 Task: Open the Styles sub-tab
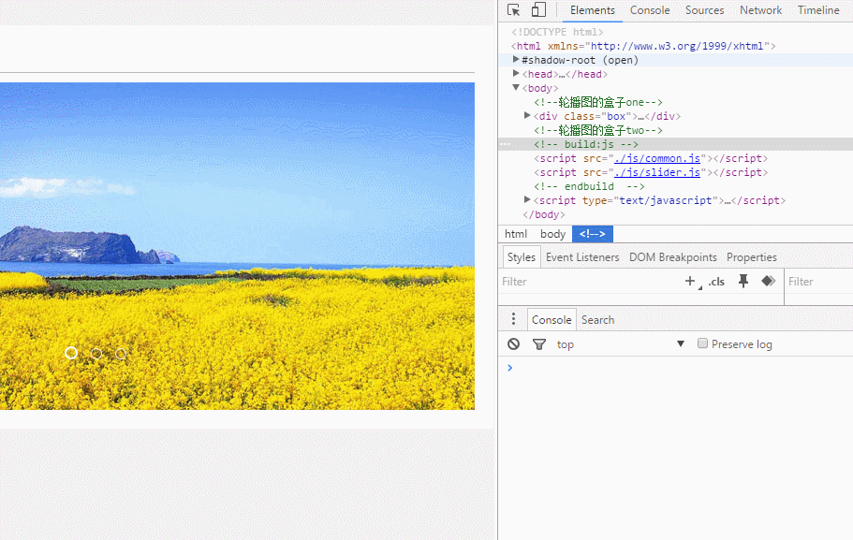pos(522,257)
